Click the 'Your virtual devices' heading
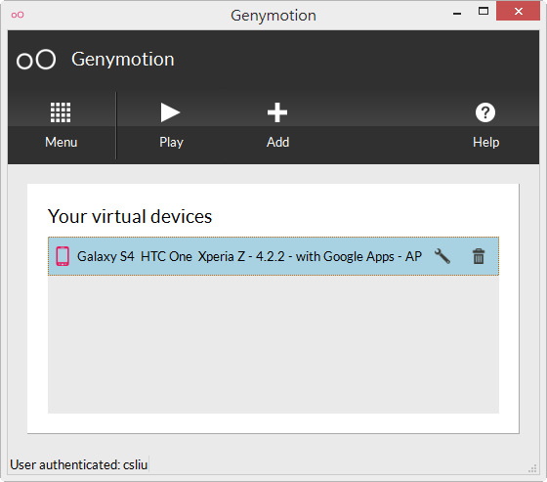 click(130, 216)
